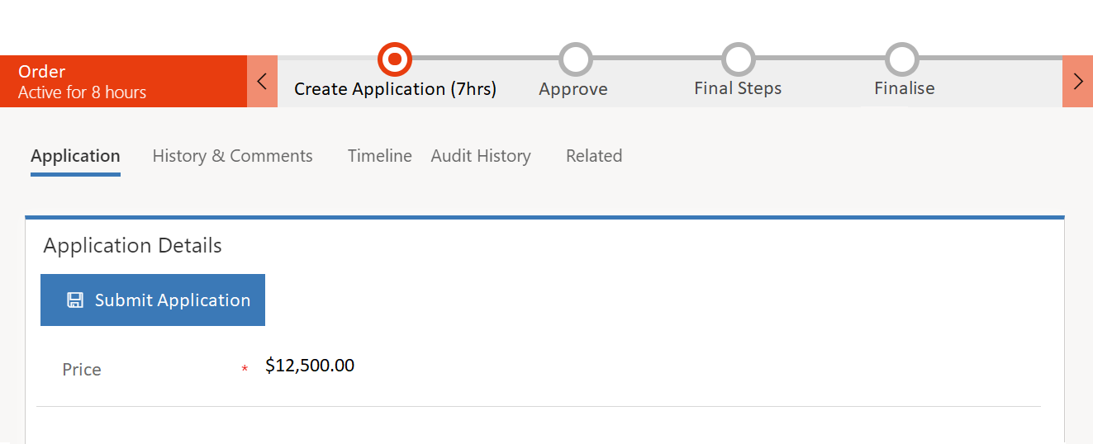The image size is (1093, 444).
Task: Expand the Create Application (7hrs) stage label
Action: click(395, 89)
